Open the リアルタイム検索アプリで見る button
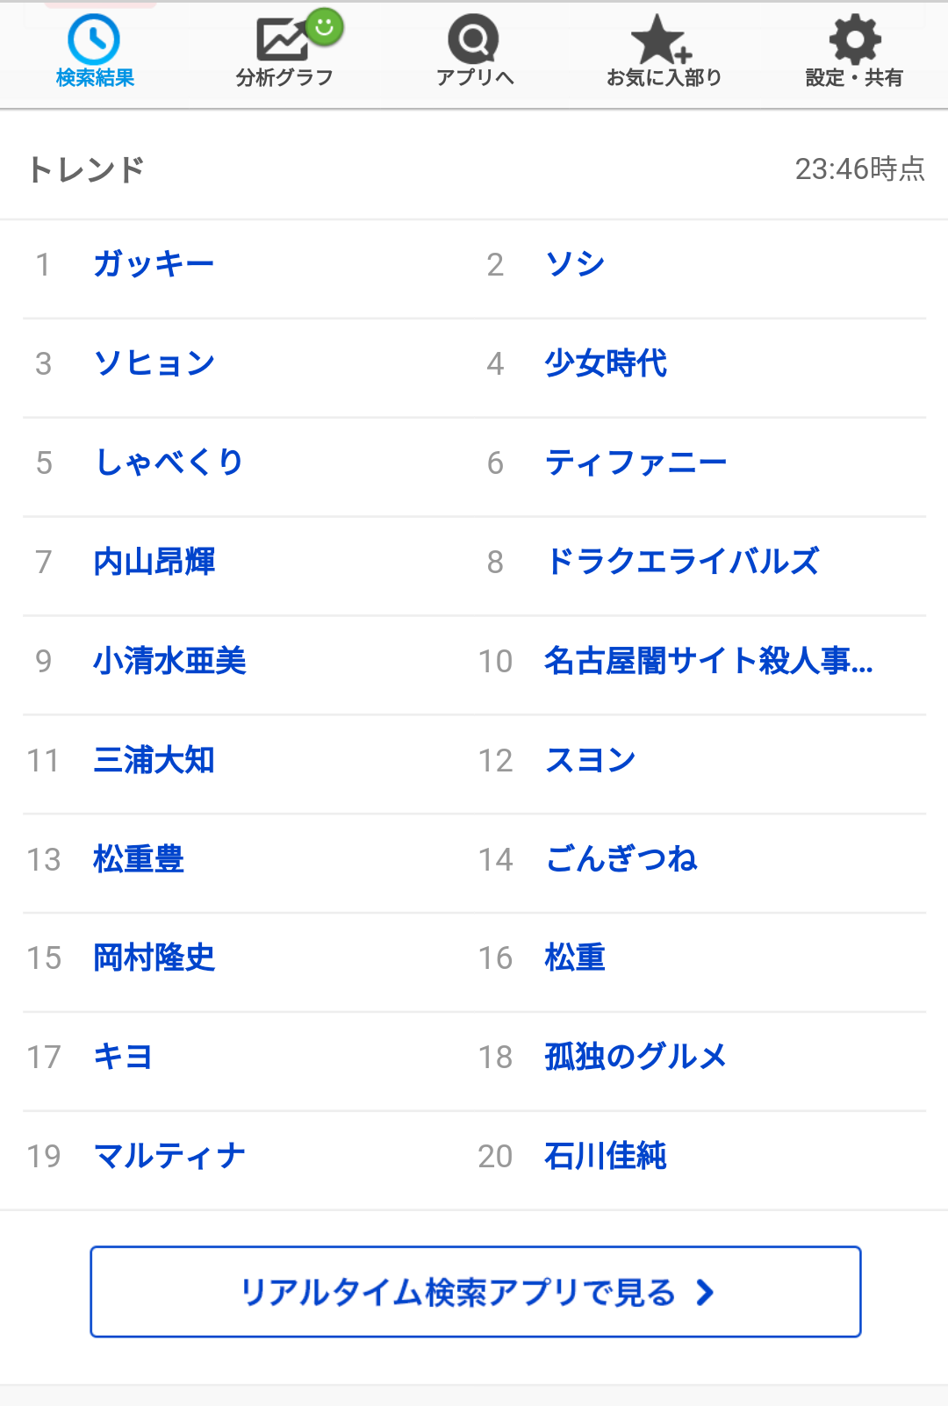 pos(475,1291)
